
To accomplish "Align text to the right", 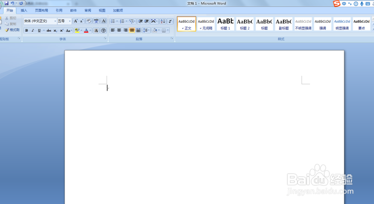I will pos(125,30).
